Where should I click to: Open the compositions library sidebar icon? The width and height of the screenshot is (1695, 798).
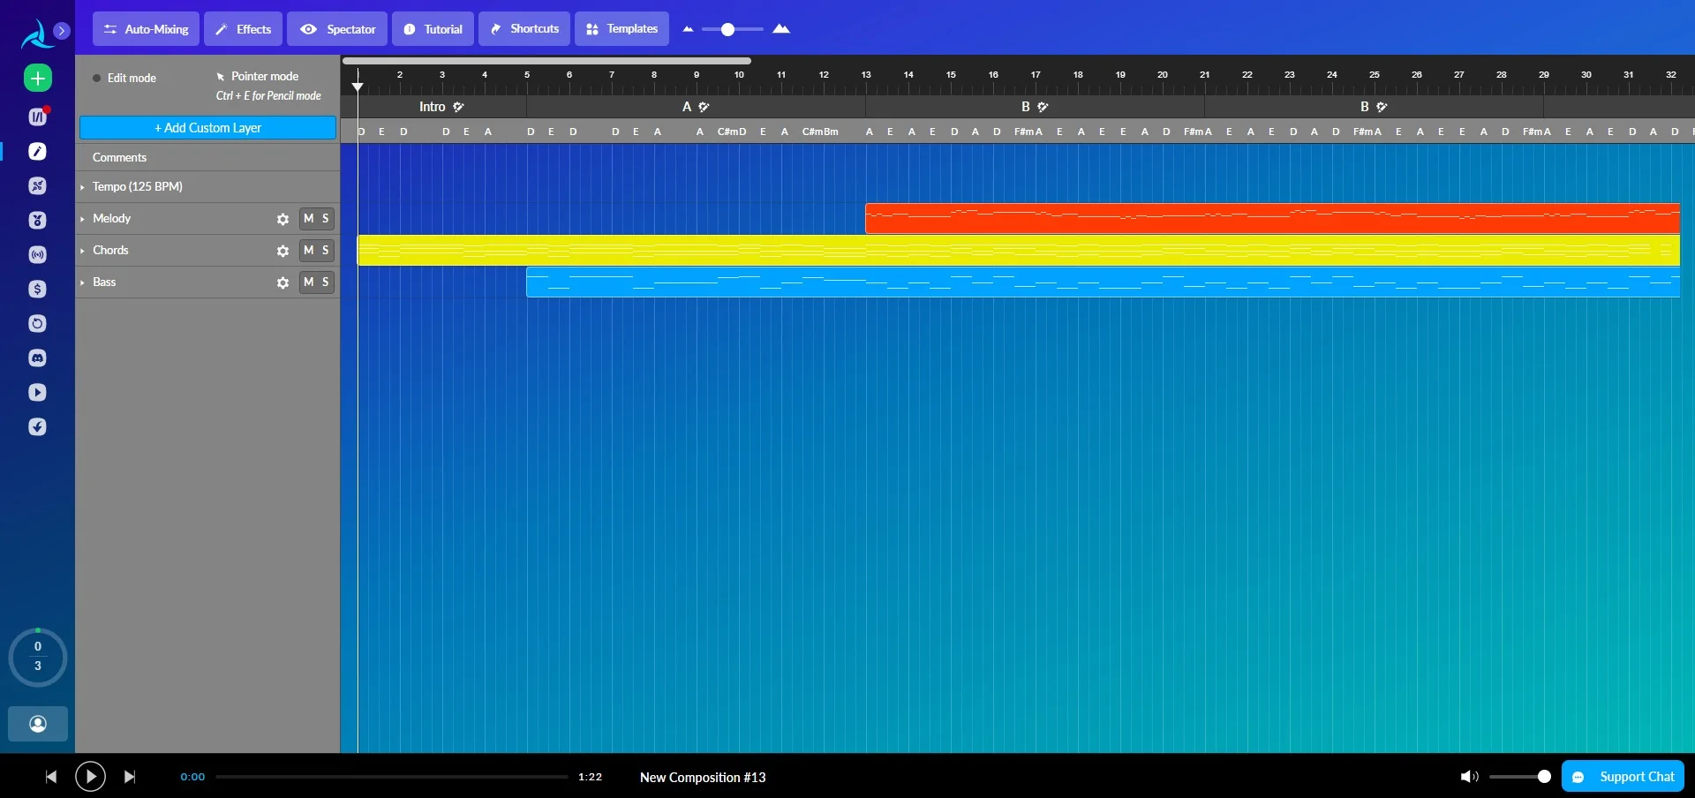point(37,117)
